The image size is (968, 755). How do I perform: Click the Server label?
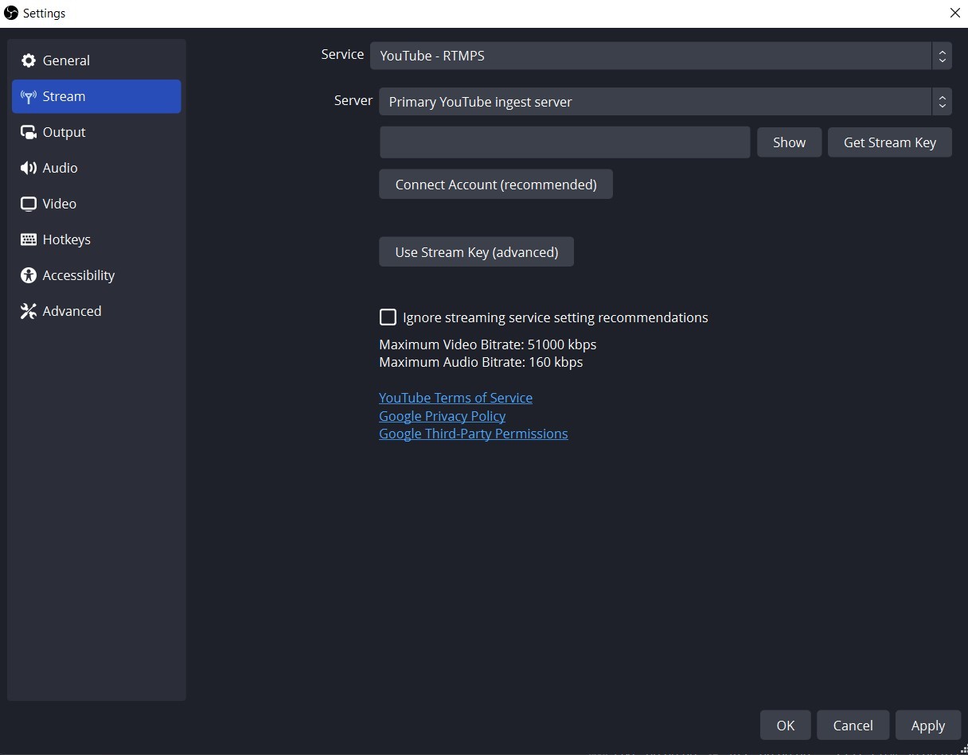point(353,100)
